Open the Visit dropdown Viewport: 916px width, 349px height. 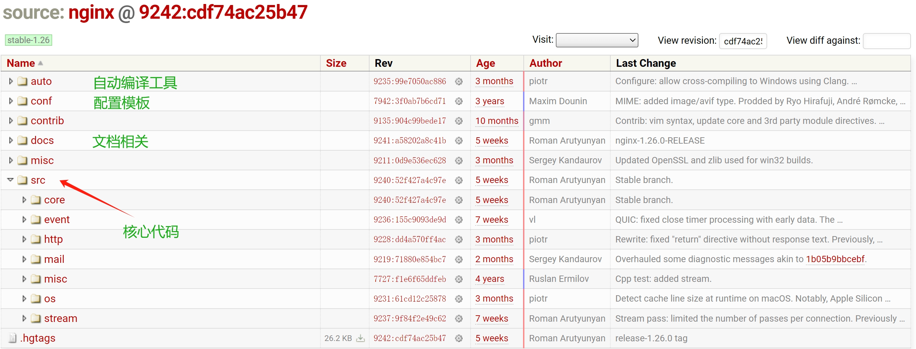[x=597, y=40]
